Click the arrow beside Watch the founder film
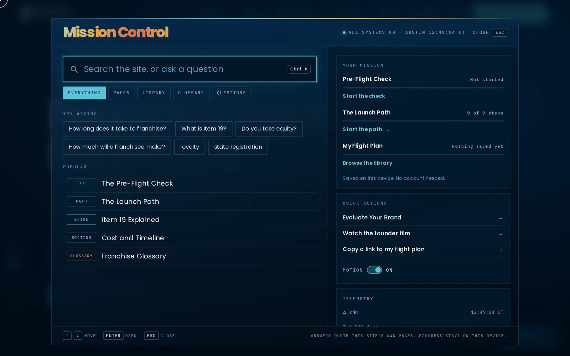The height and width of the screenshot is (356, 570). [501, 234]
